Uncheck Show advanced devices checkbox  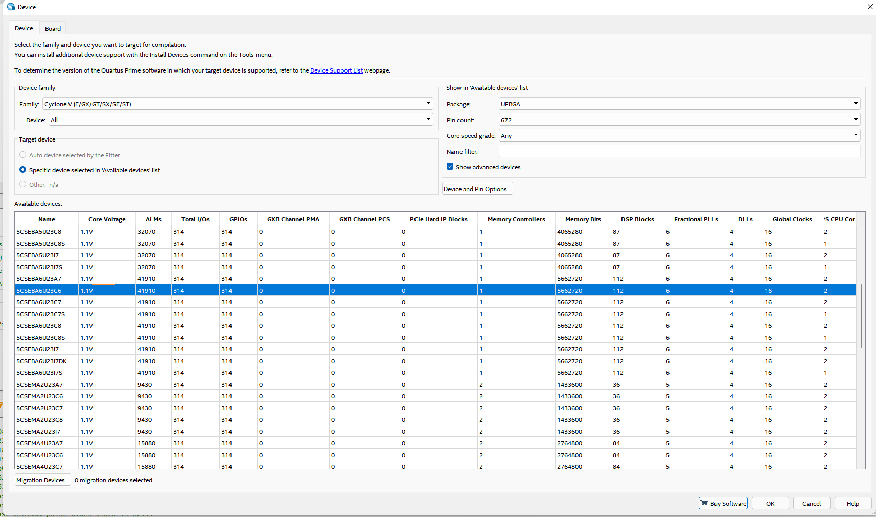pos(450,167)
